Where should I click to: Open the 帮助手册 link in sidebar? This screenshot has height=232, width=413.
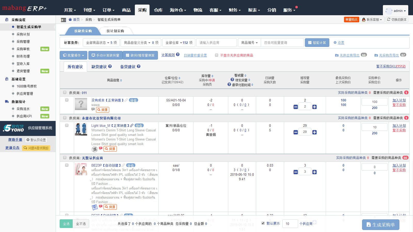pos(15,140)
